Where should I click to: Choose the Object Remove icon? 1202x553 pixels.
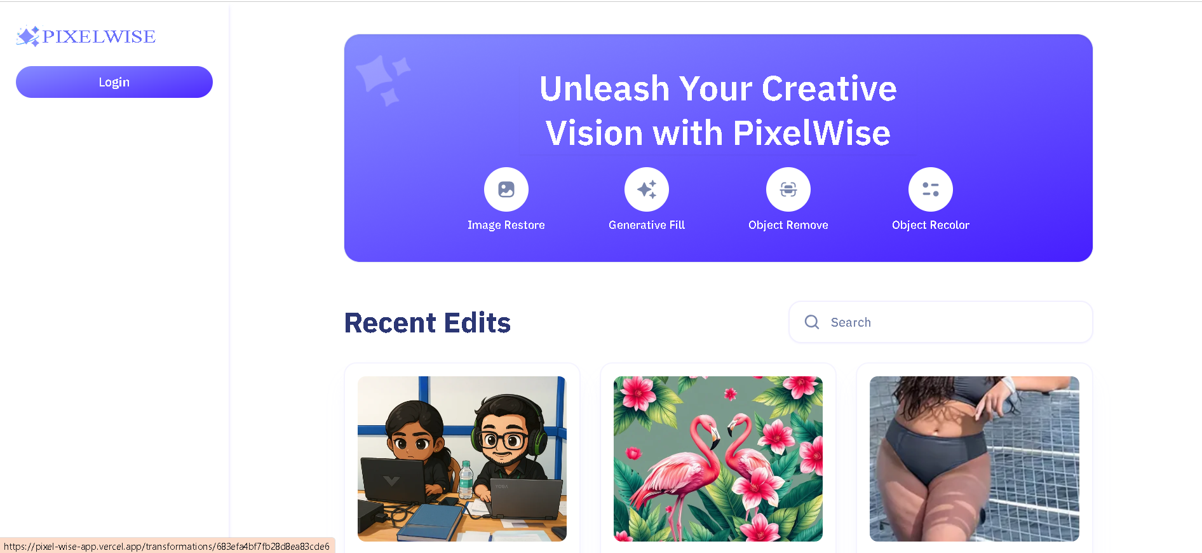[x=788, y=189]
